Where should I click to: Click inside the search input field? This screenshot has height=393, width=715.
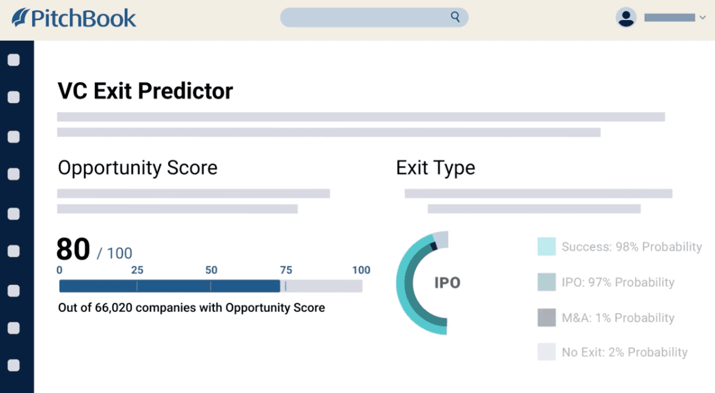pyautogui.click(x=365, y=18)
